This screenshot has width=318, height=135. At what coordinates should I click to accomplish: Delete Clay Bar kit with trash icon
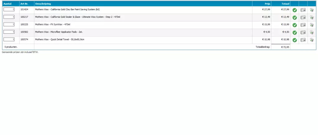click(312, 10)
